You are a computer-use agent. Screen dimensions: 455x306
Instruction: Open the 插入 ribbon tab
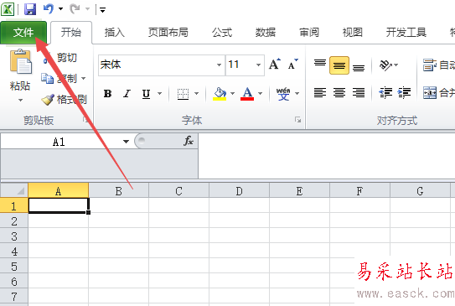click(115, 33)
